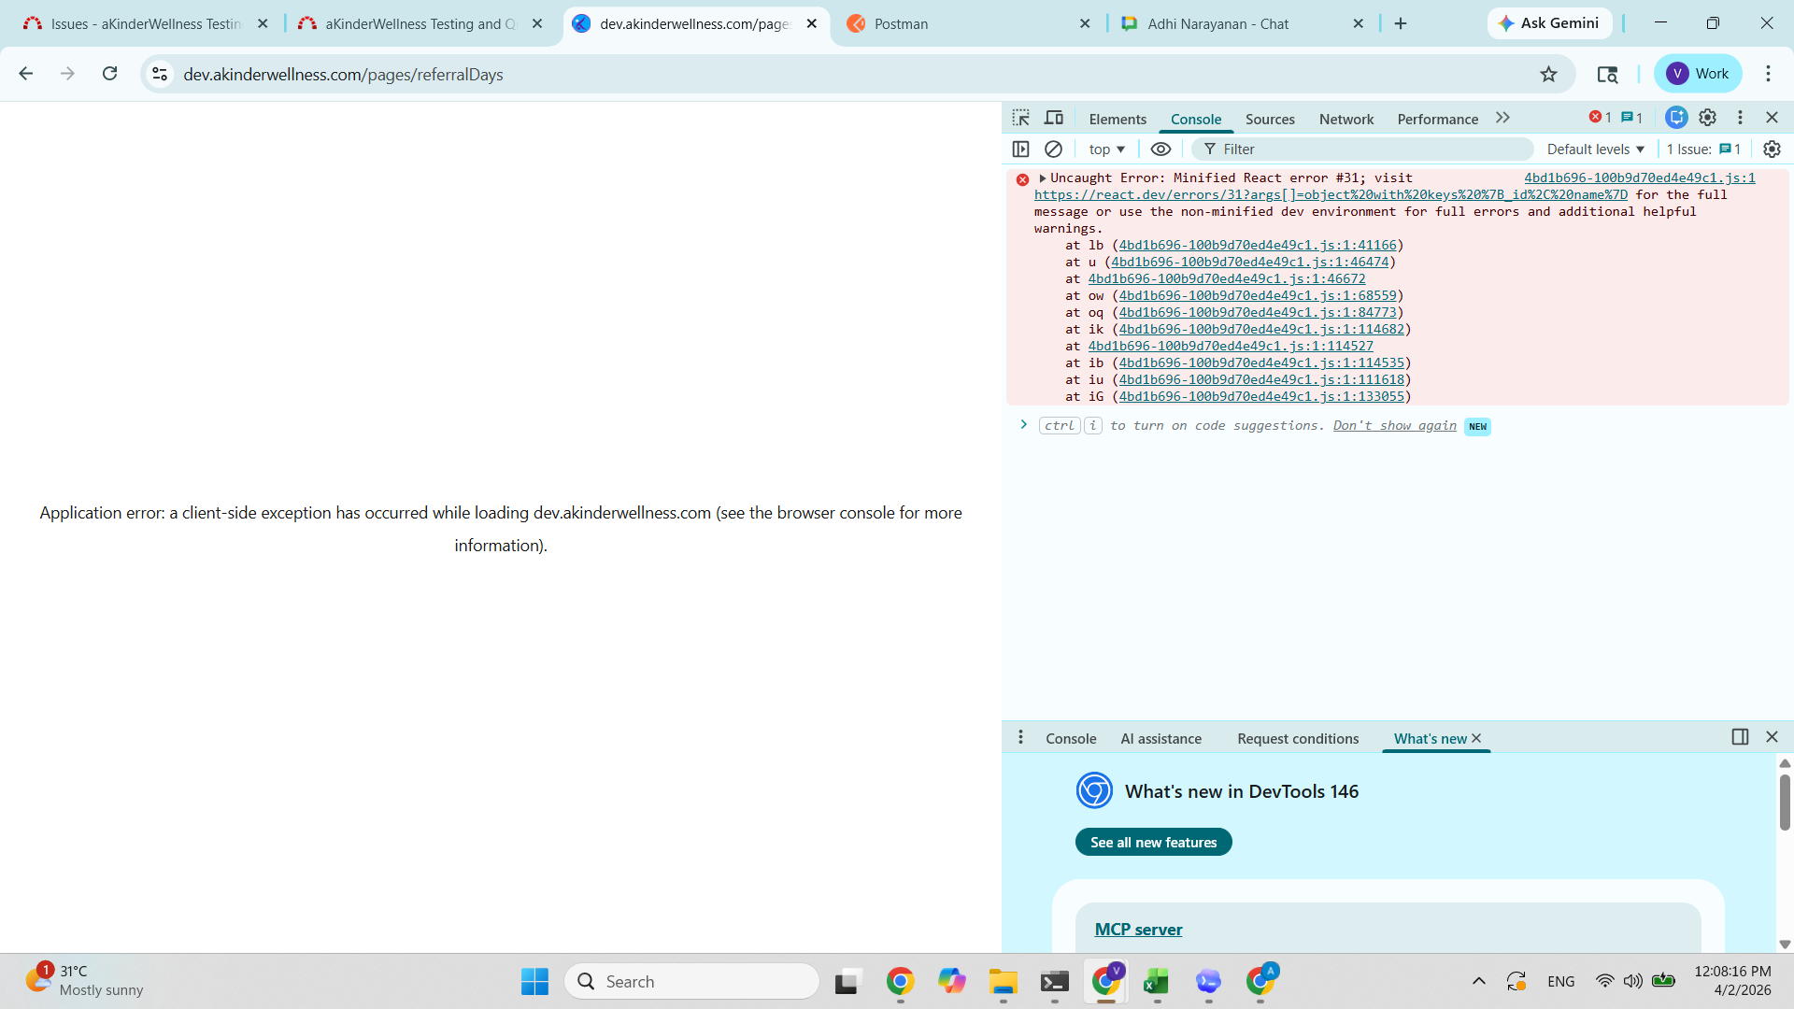Show more DevTools tabs chevron

[x=1502, y=118]
